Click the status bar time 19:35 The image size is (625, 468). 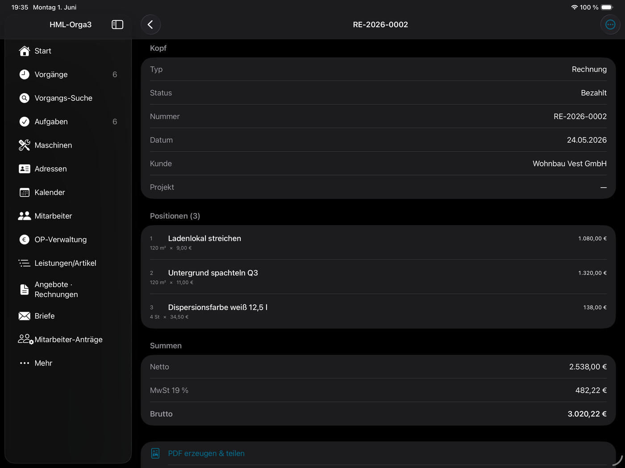[20, 7]
